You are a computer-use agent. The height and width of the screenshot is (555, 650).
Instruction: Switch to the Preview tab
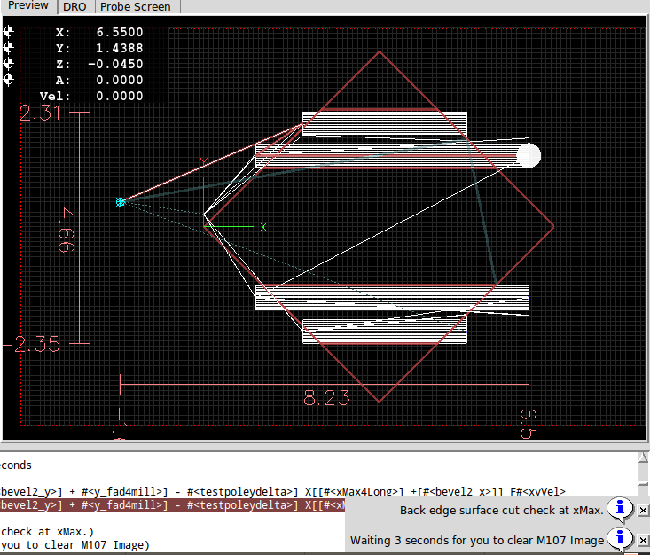click(28, 6)
